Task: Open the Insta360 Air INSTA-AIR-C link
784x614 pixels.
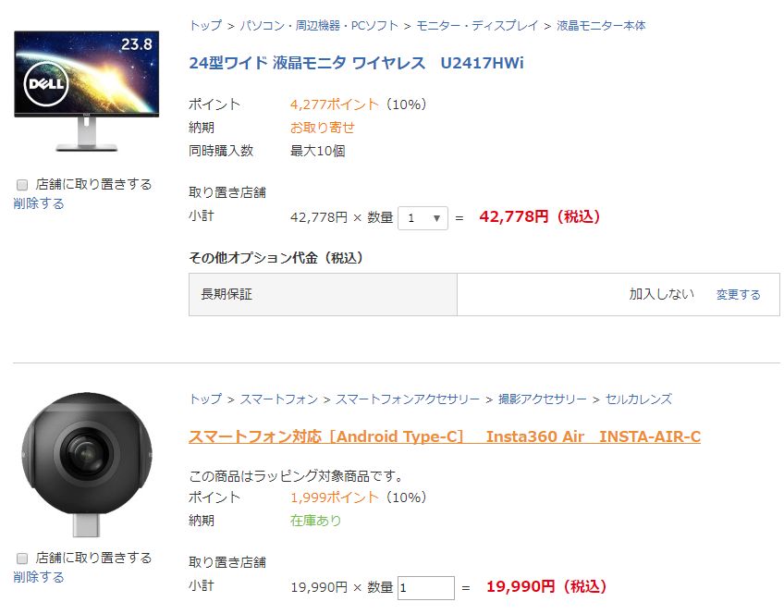Action: 444,436
